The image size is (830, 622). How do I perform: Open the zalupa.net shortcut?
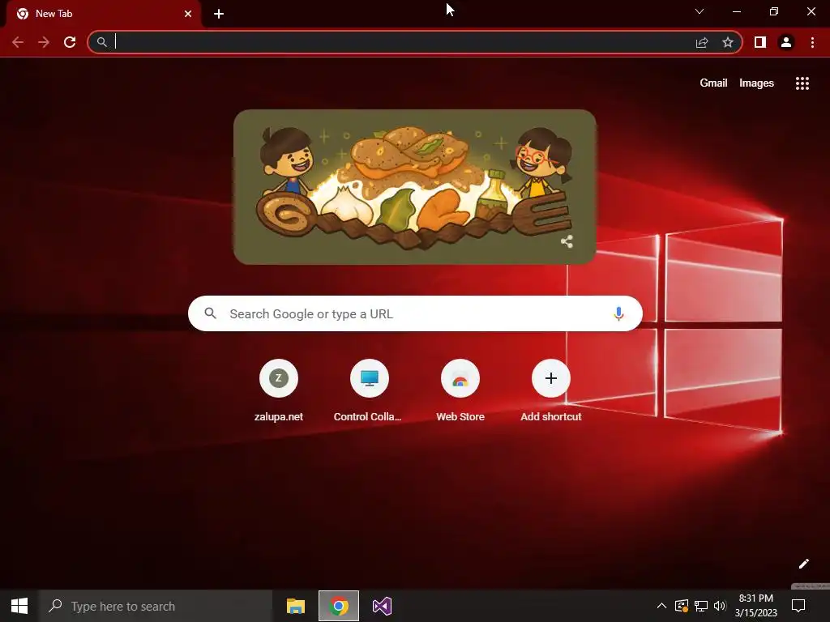(x=279, y=390)
